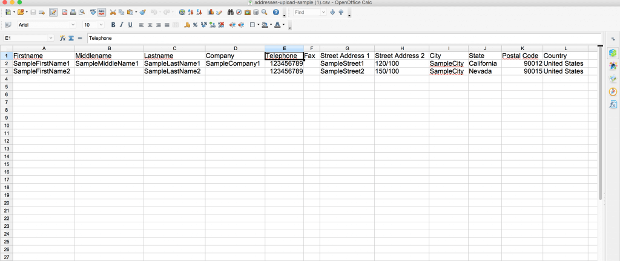This screenshot has height=261, width=620.
Task: Expand the Font Size dropdown
Action: tap(101, 25)
